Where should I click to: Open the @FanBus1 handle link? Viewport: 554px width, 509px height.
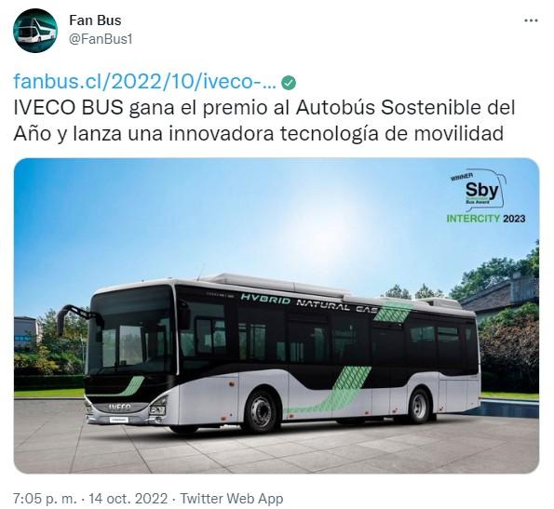101,39
